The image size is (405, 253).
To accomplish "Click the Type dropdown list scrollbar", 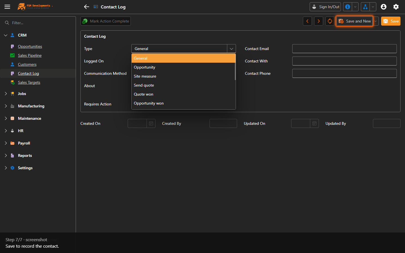I will tap(235, 67).
